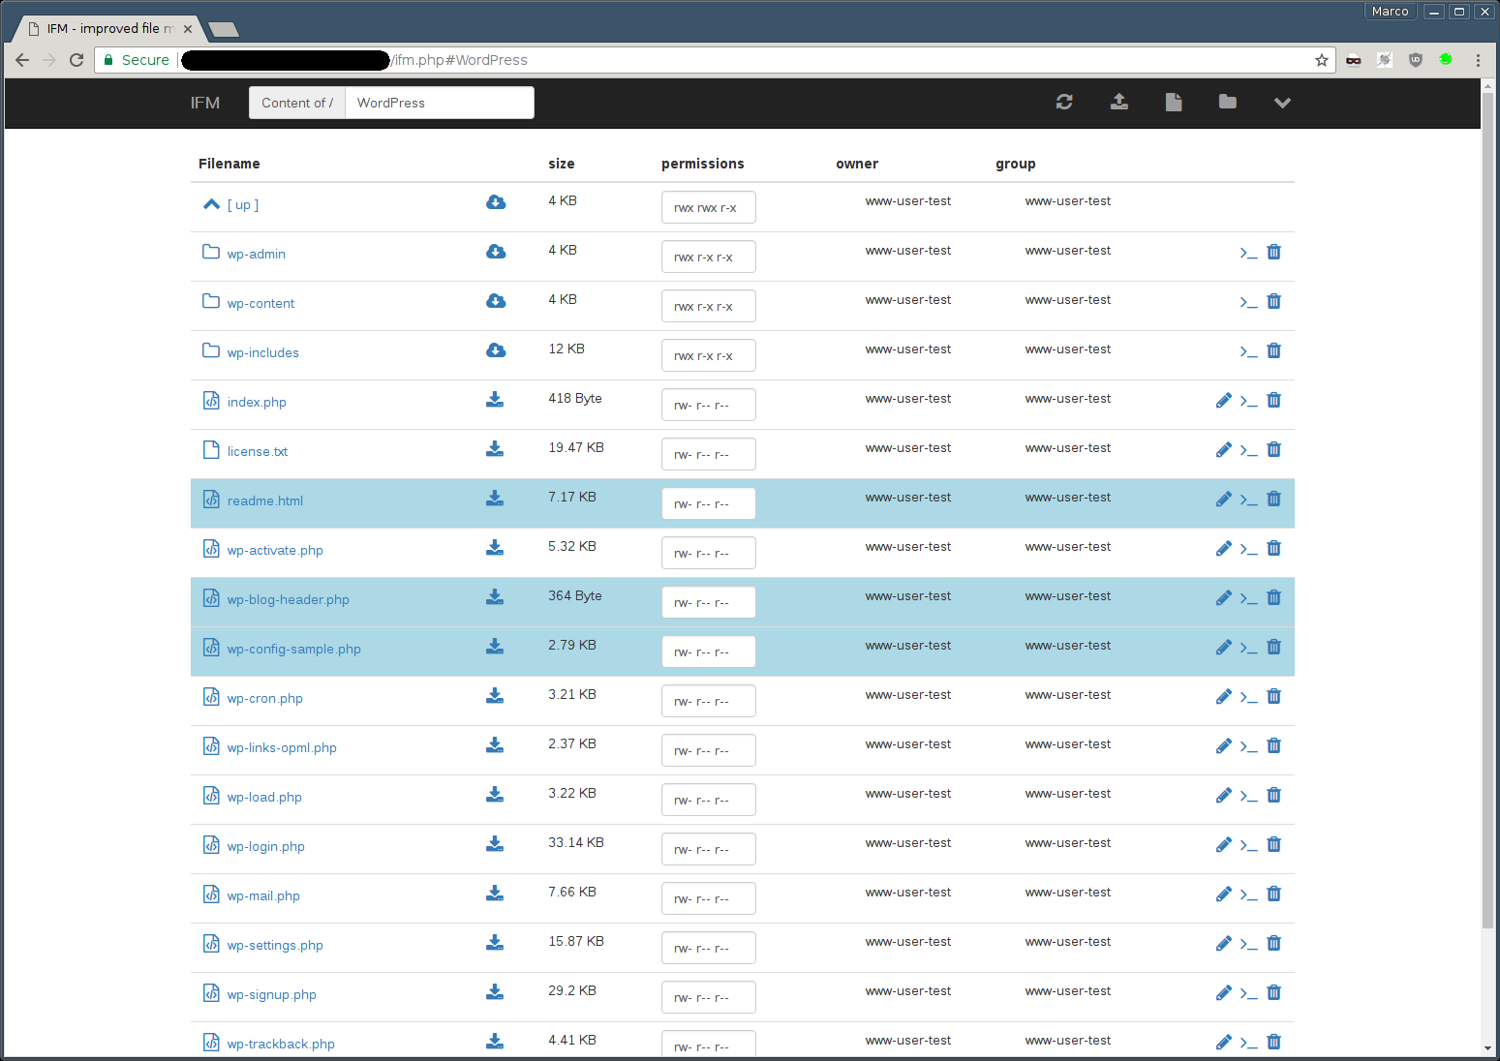Screen dimensions: 1500x1061
Task: Edit wp-cron.php with pencil icon
Action: 1224,697
